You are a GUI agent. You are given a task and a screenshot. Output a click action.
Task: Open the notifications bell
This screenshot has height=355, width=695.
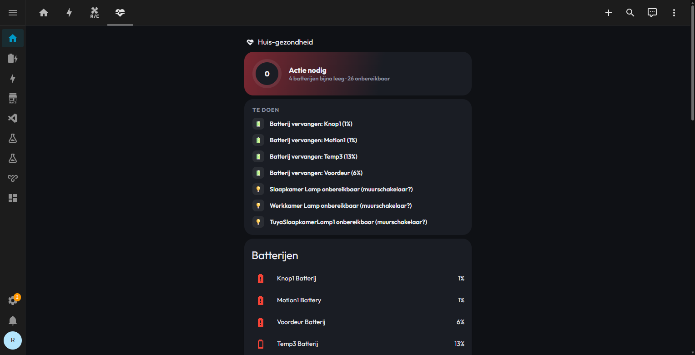pyautogui.click(x=13, y=320)
